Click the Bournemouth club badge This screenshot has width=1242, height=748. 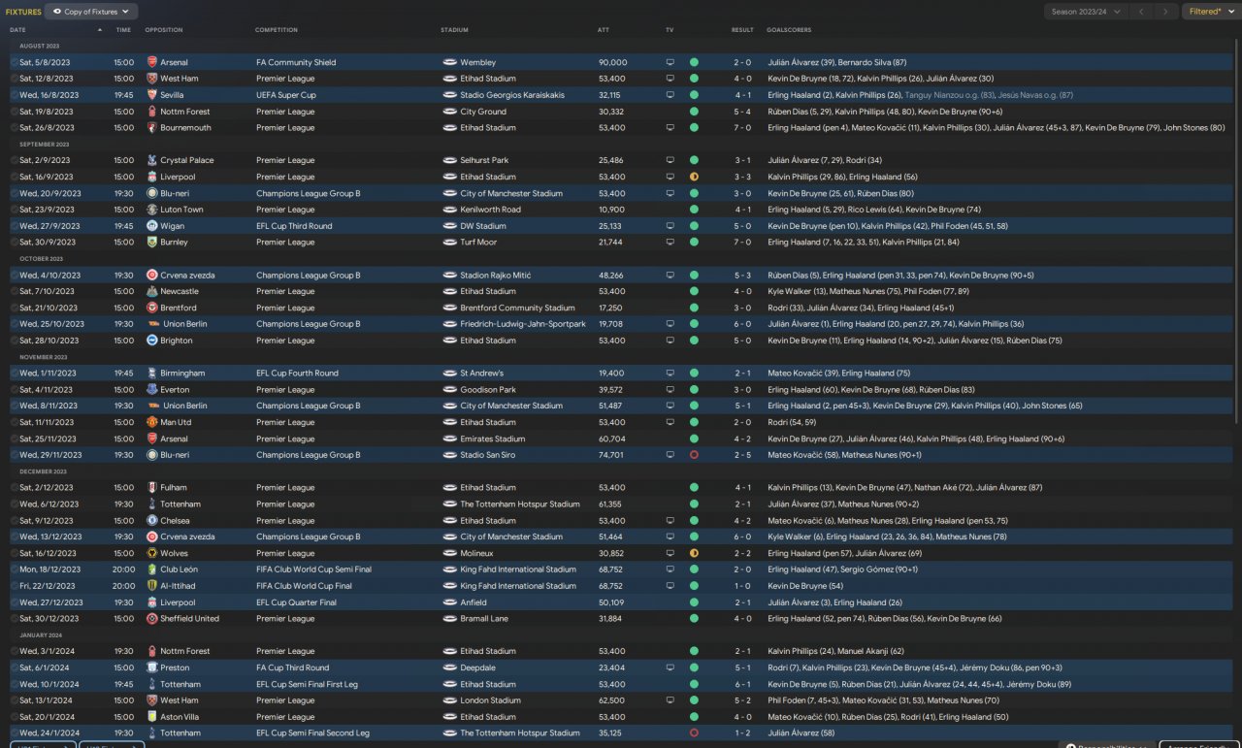[x=151, y=128]
